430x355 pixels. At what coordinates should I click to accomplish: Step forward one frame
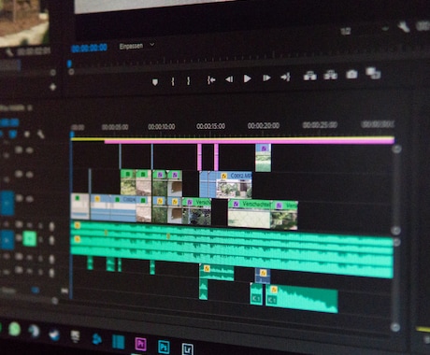click(x=266, y=78)
